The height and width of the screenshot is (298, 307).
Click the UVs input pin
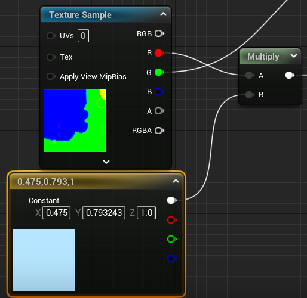(x=51, y=36)
